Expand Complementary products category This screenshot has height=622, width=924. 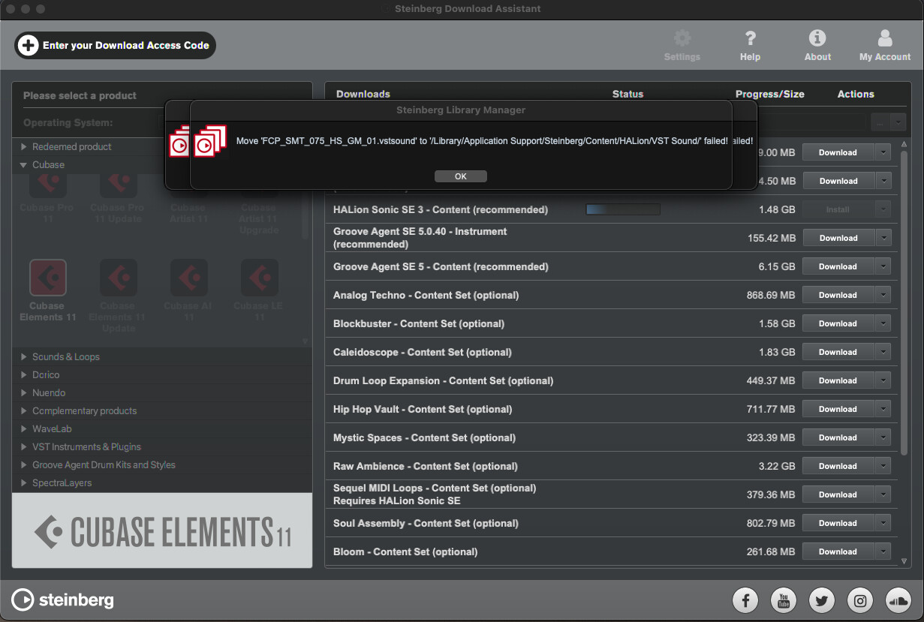[x=25, y=411]
